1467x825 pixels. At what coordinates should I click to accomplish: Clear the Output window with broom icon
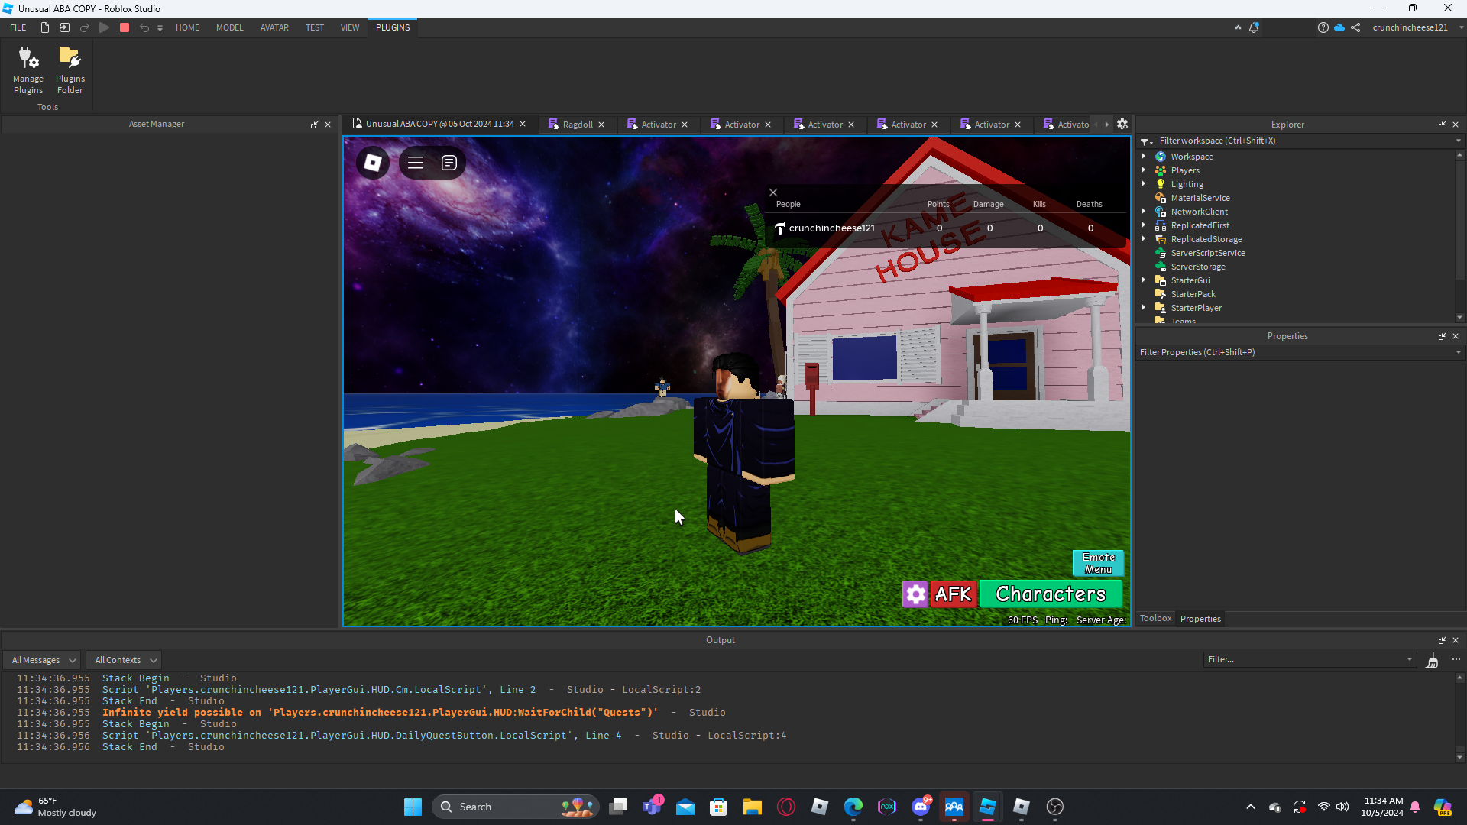click(x=1432, y=660)
